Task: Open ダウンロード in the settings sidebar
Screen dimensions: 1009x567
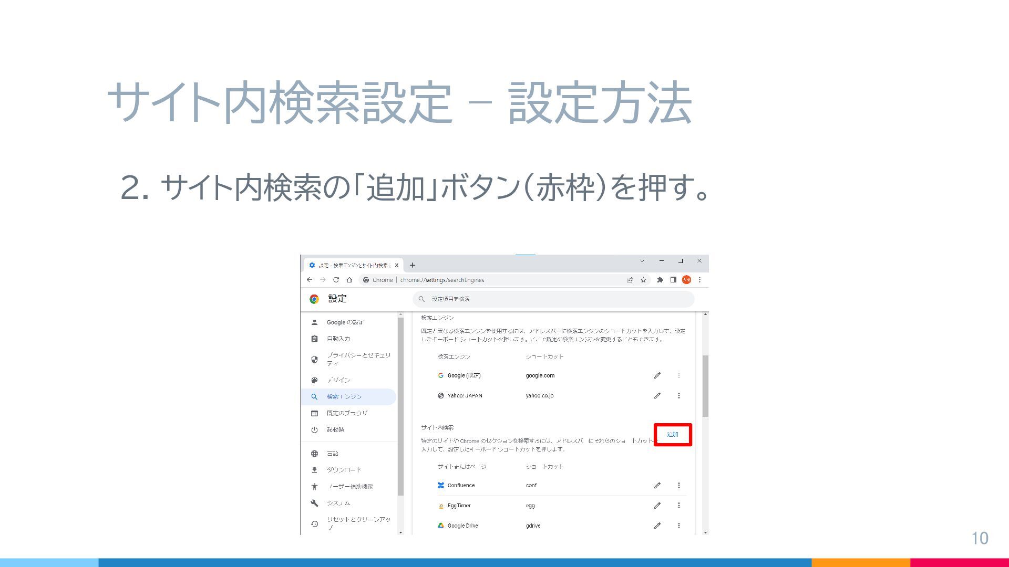Action: click(x=344, y=470)
